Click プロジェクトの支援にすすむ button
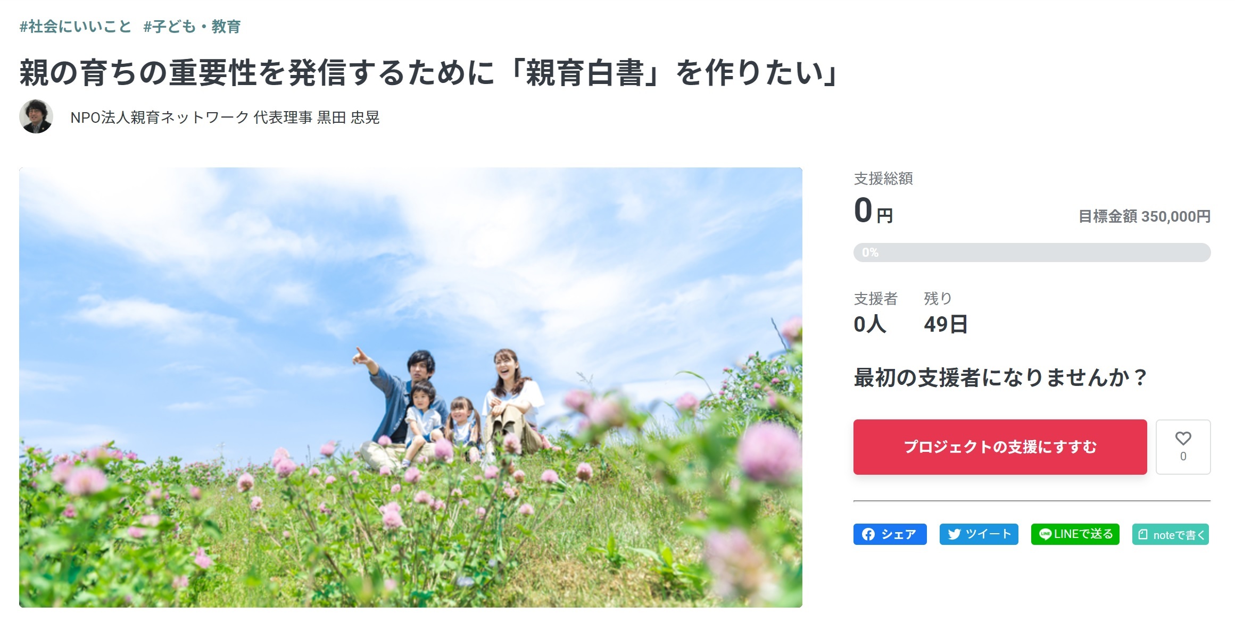Viewport: 1235px width, 631px height. point(1000,447)
